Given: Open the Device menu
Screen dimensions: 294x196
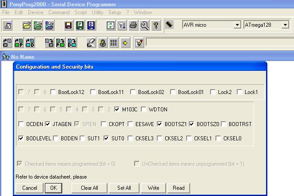Looking at the screenshot, I should 36,12.
